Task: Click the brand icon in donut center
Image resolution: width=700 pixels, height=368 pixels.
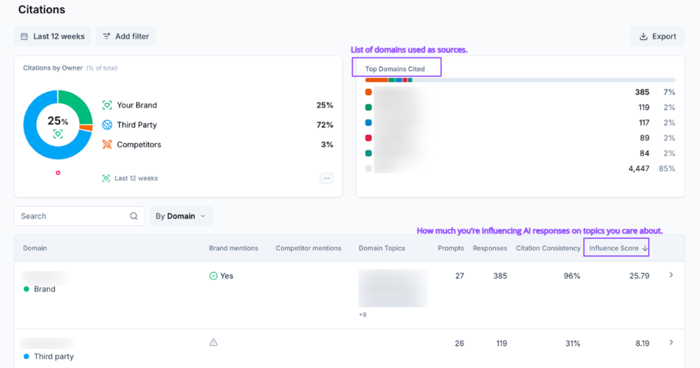Action: coord(58,134)
